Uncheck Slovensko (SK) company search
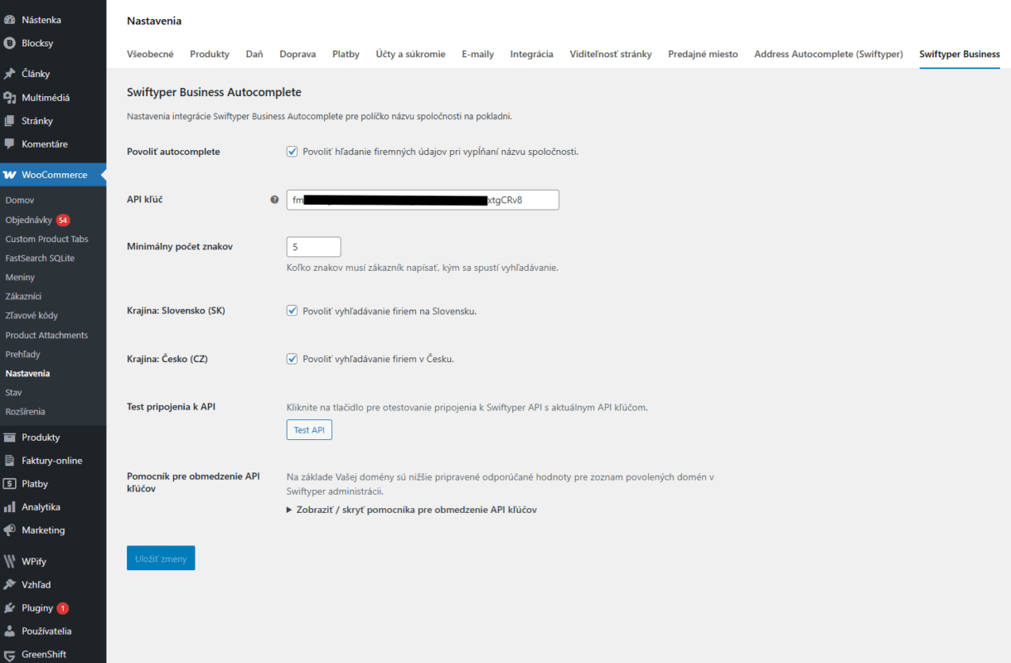This screenshot has width=1011, height=663. (x=292, y=311)
